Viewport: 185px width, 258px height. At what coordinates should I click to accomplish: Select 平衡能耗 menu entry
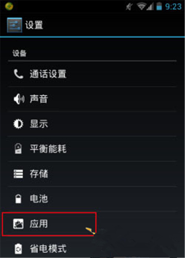point(92,149)
